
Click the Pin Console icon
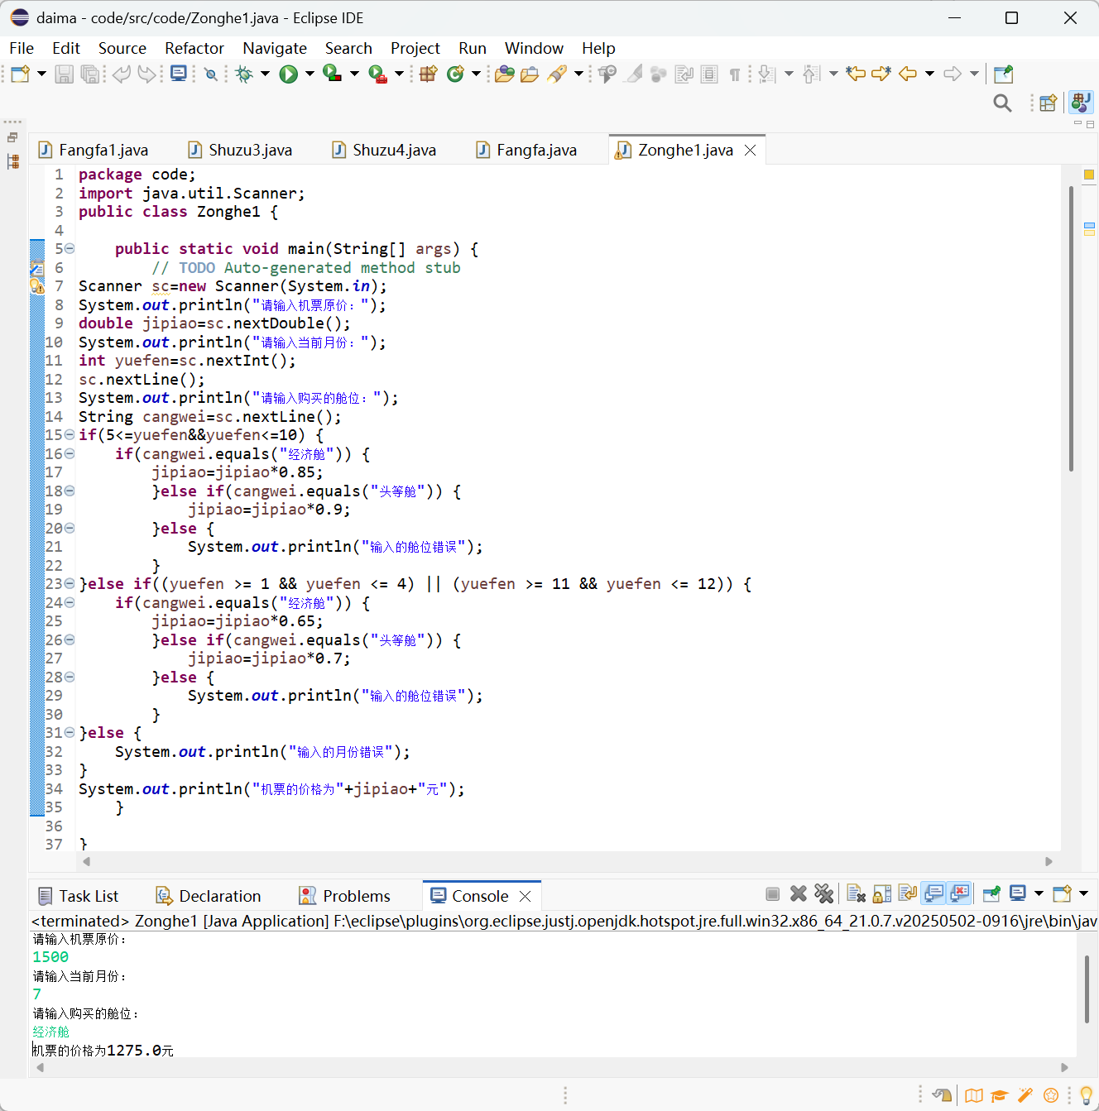pos(991,893)
